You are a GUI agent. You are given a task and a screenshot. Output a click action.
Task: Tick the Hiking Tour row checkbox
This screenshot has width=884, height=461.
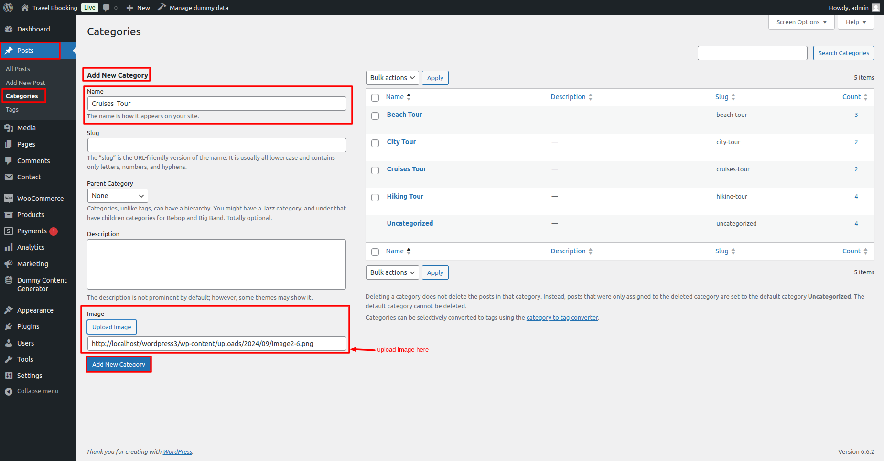(x=375, y=198)
